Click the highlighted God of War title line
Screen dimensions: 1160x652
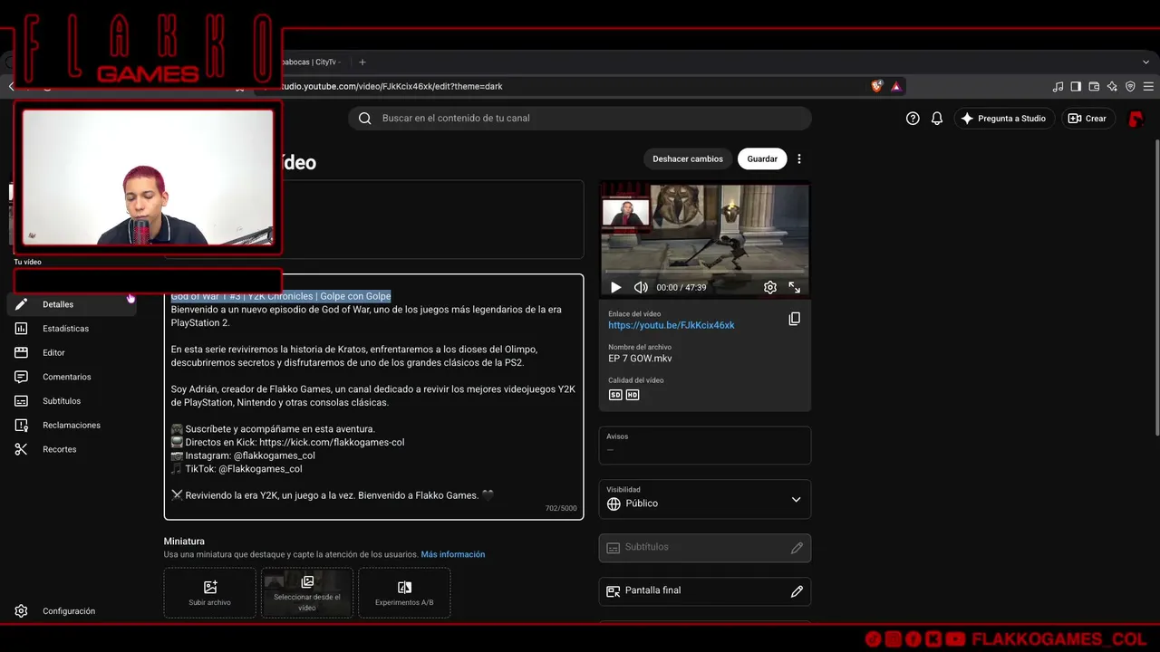click(x=281, y=296)
